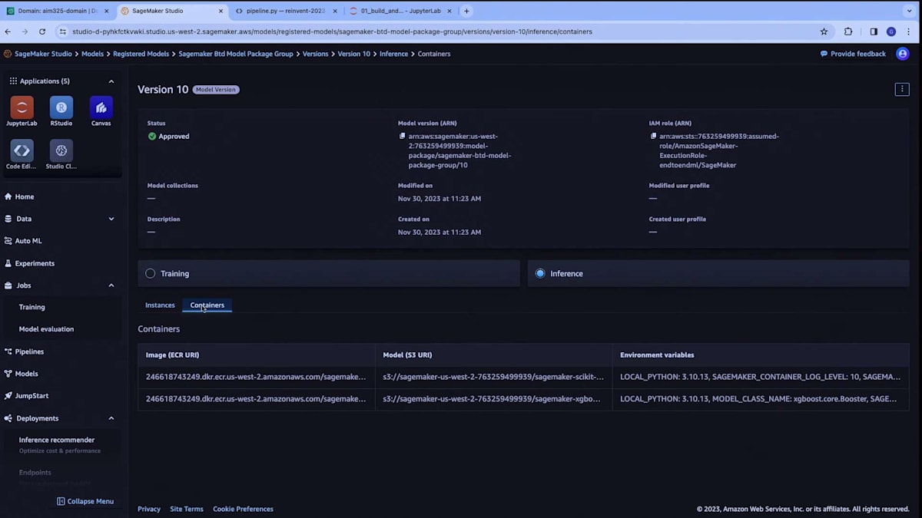Open Training under Jobs

(x=32, y=307)
